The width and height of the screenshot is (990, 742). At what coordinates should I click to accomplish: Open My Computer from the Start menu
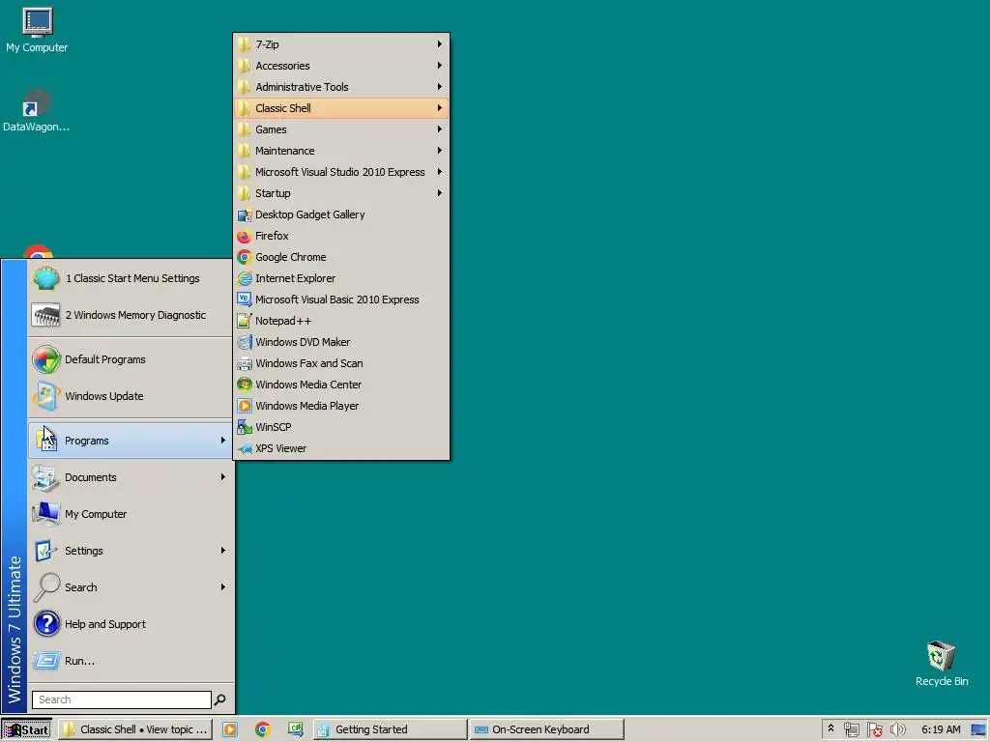click(x=131, y=514)
